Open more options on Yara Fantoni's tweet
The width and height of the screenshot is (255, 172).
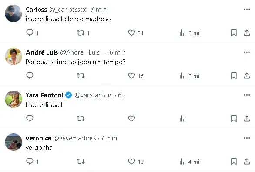click(247, 95)
